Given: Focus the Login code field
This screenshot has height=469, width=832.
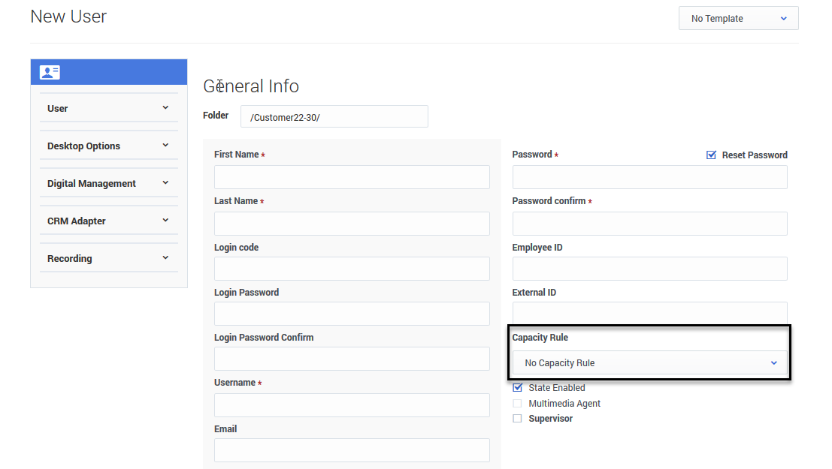Looking at the screenshot, I should [352, 269].
